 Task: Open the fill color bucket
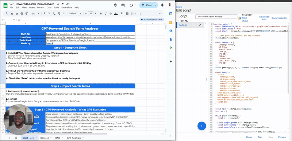point(122,14)
